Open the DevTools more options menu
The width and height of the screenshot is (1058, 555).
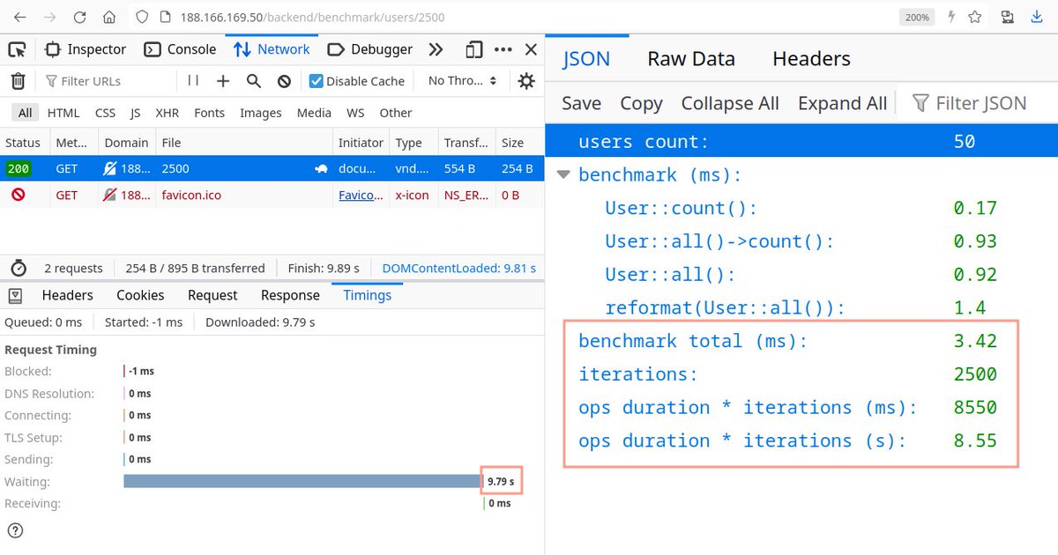pyautogui.click(x=503, y=49)
